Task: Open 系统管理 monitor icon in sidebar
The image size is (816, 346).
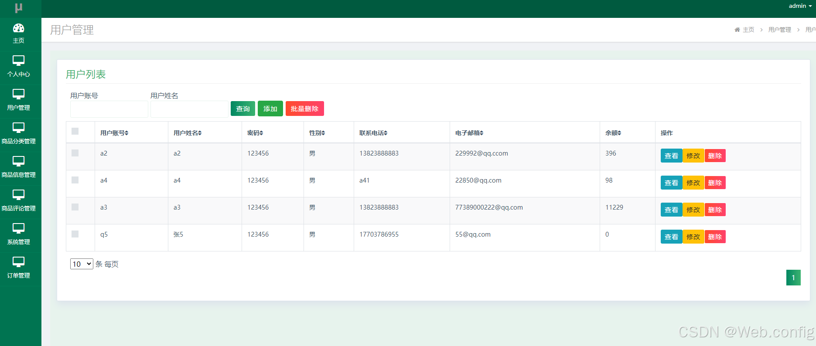Action: pyautogui.click(x=18, y=228)
